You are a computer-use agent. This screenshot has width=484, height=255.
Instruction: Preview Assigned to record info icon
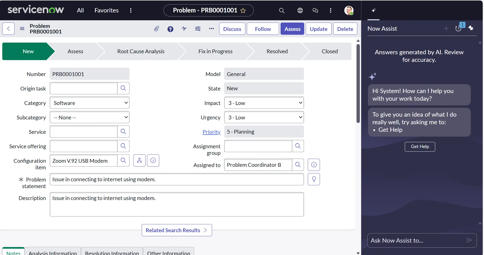coord(314,165)
